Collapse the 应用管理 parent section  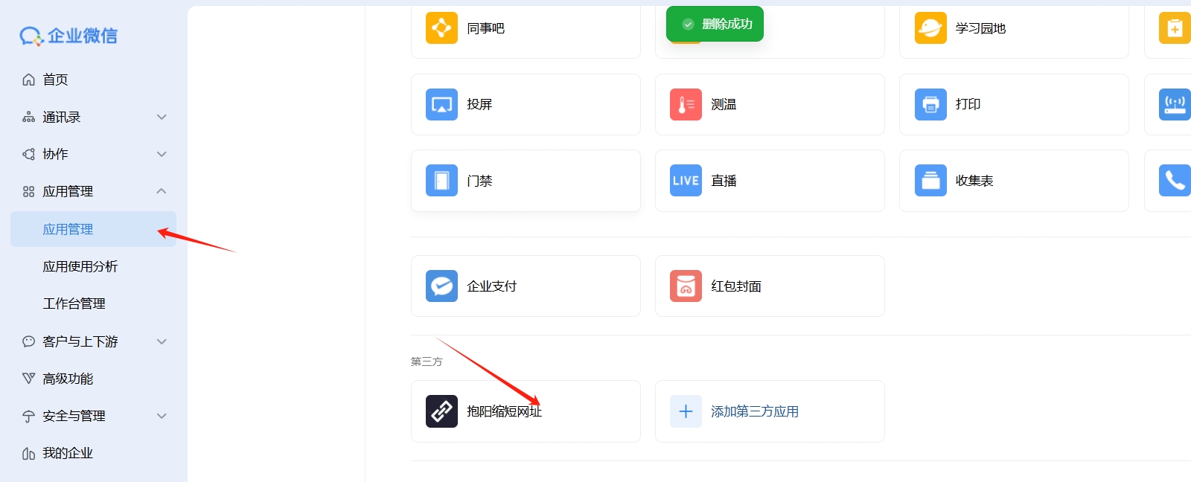tap(162, 192)
